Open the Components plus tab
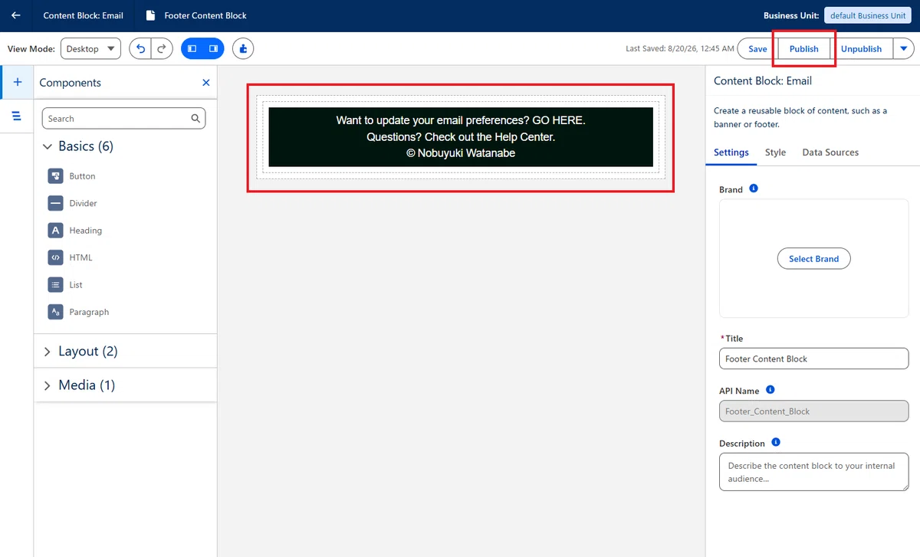 coord(17,82)
